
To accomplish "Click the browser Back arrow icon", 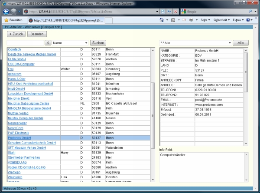I will click(x=6, y=11).
